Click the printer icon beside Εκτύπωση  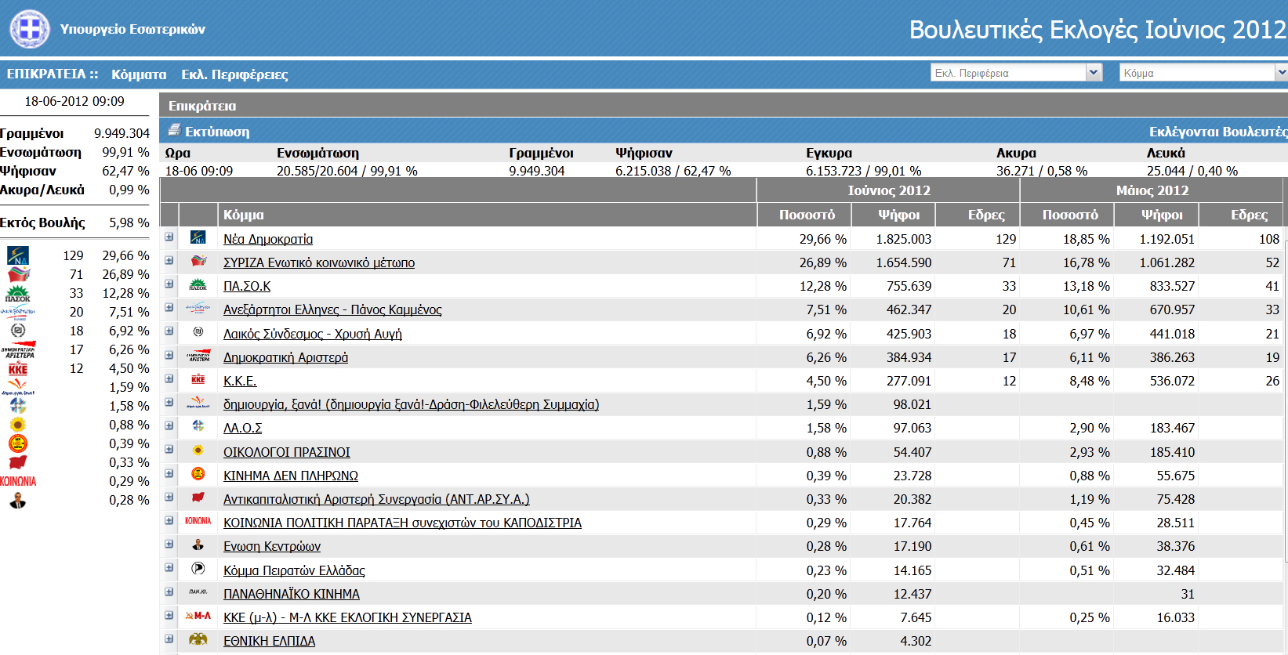pyautogui.click(x=174, y=131)
